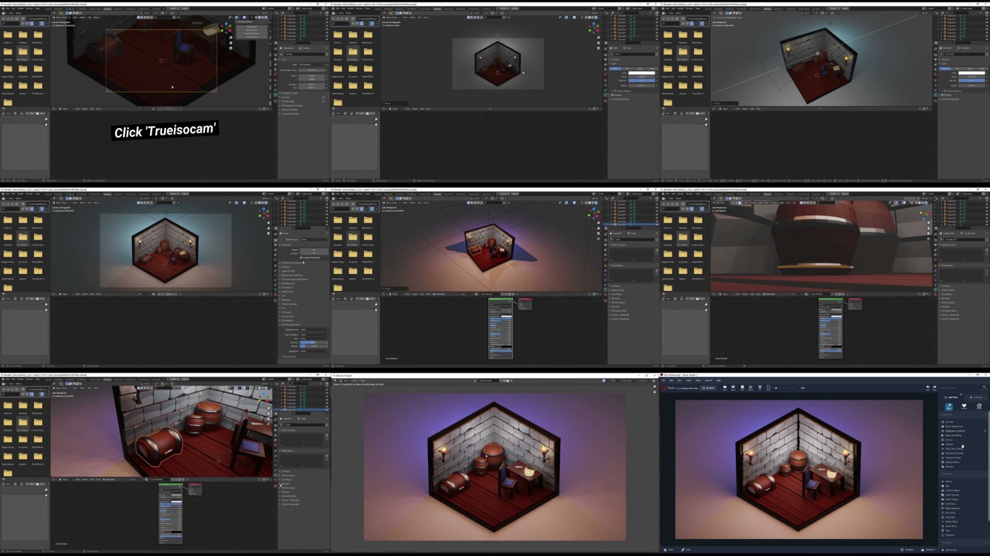Select "Sharpen" in Topaz filter list
The image size is (990, 556).
point(949,466)
